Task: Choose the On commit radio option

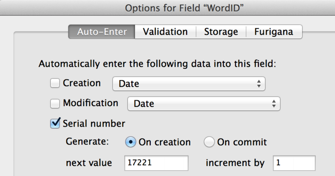Action: pos(209,142)
